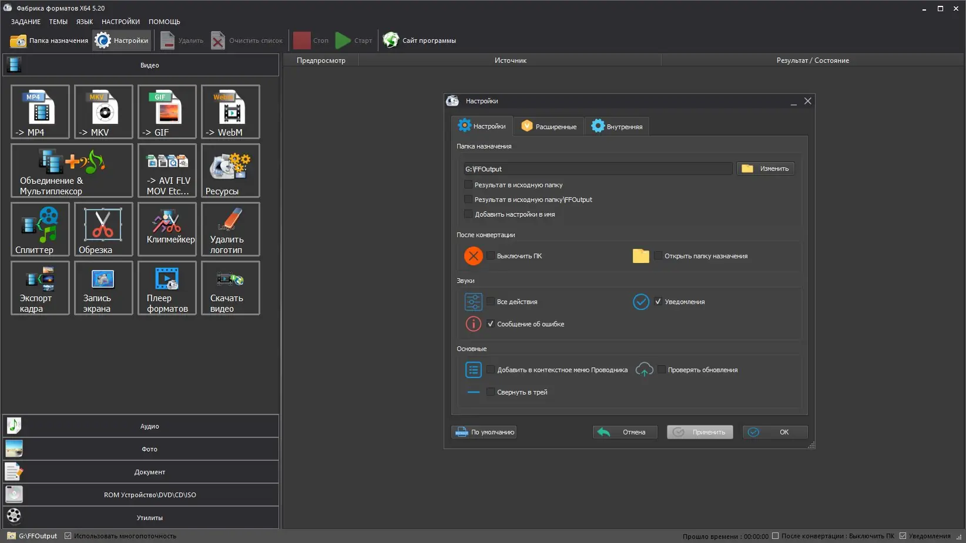The width and height of the screenshot is (966, 543).
Task: Close the Настройки dialog
Action: click(808, 101)
